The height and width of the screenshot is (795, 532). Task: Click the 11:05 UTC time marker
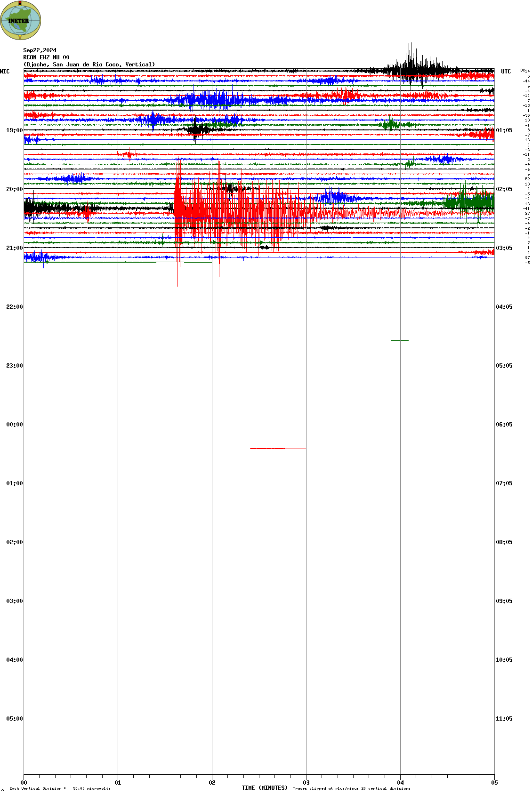point(504,719)
